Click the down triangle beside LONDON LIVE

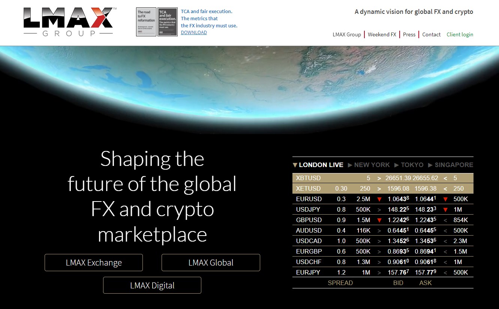pyautogui.click(x=295, y=165)
